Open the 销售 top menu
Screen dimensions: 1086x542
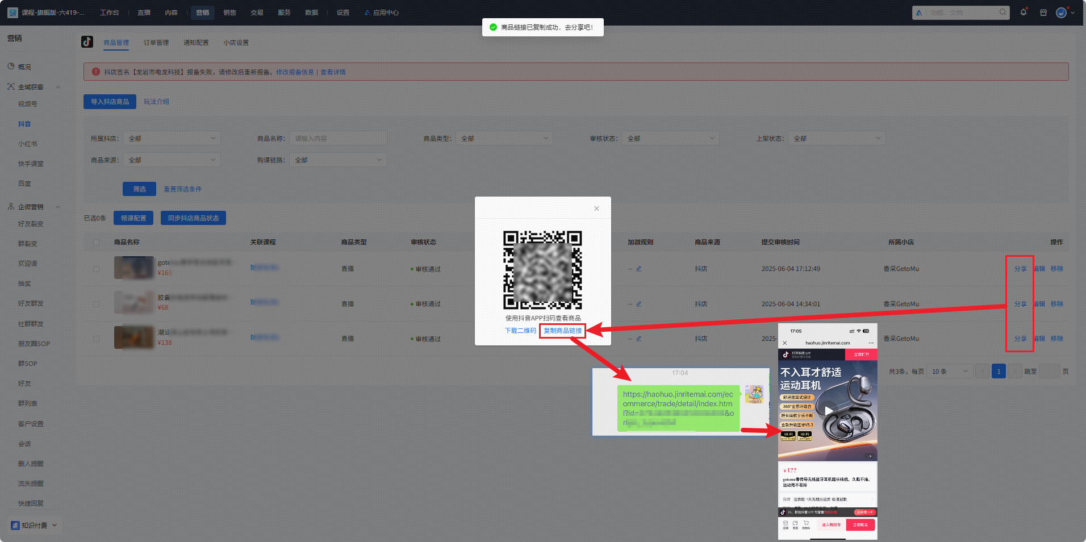[229, 12]
